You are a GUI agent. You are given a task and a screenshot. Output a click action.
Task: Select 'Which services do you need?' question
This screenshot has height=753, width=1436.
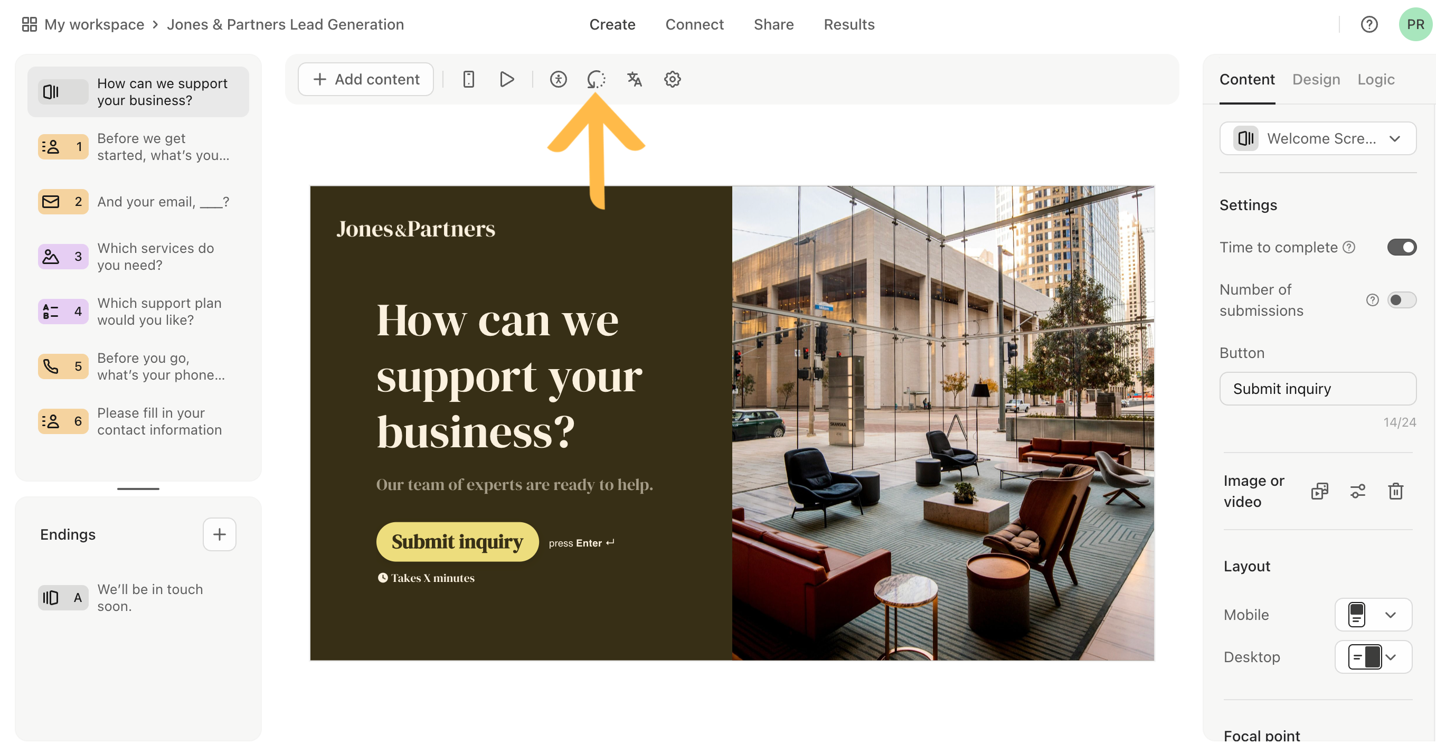coord(138,257)
